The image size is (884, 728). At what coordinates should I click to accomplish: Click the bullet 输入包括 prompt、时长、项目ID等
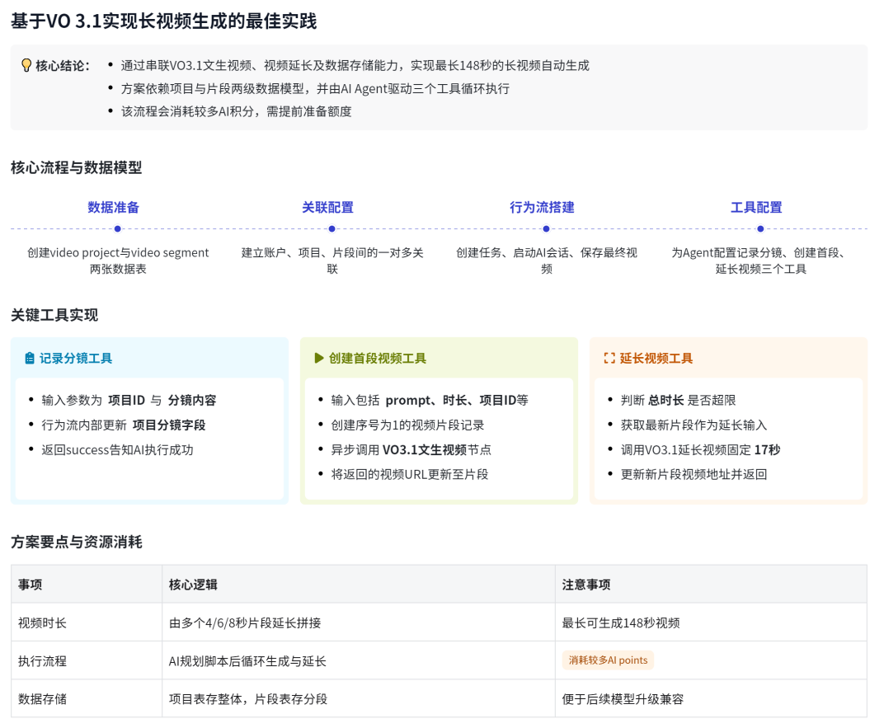(x=430, y=400)
